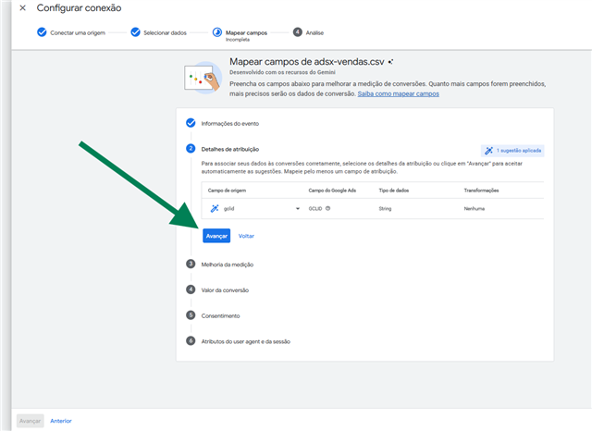This screenshot has height=431, width=592.
Task: Go to the Selecionar dados step
Action: (x=158, y=33)
